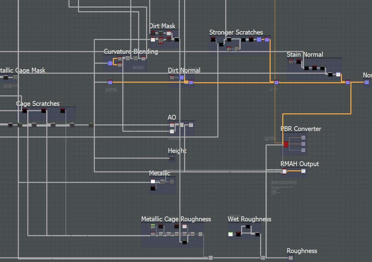The width and height of the screenshot is (372, 262).
Task: Select the red-white node in Dirt Mask top row
Action: (169, 33)
